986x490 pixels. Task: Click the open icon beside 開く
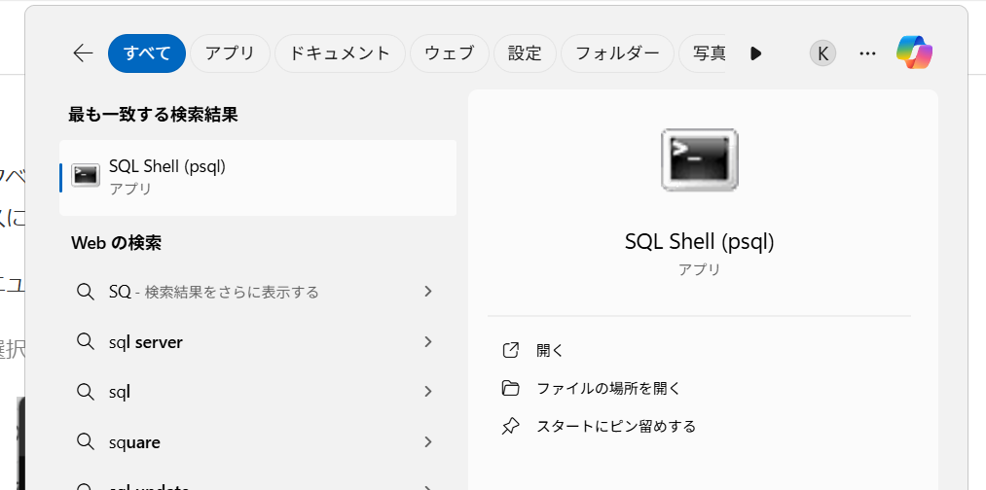pos(510,351)
